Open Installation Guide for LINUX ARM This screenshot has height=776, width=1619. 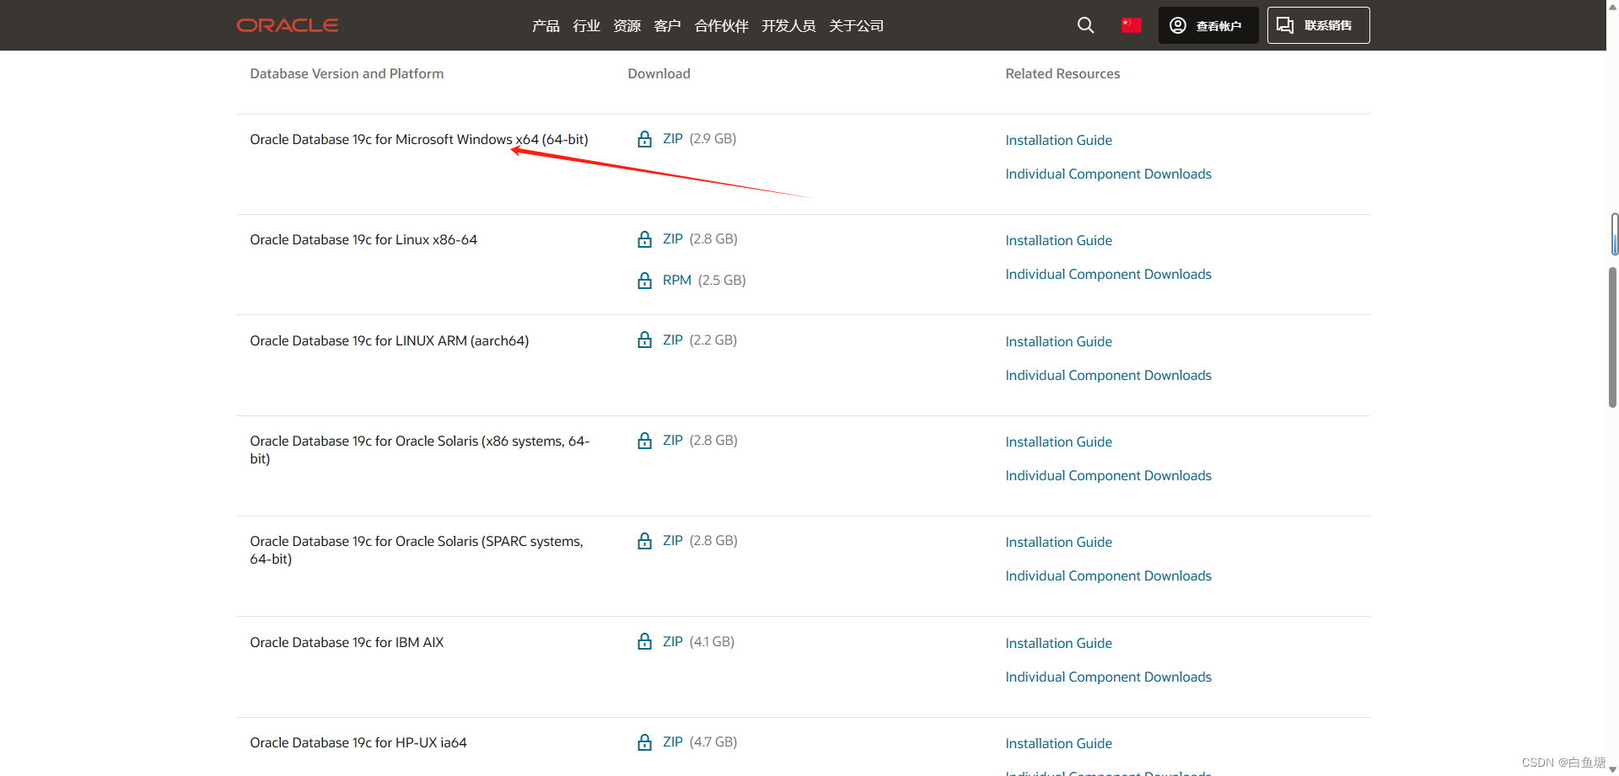[1058, 341]
